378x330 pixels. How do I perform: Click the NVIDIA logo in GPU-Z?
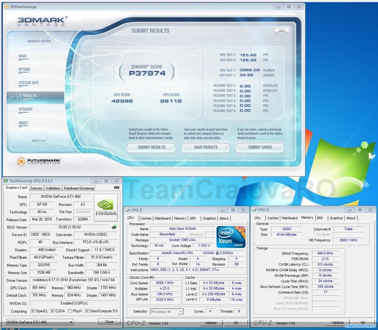coord(106,207)
